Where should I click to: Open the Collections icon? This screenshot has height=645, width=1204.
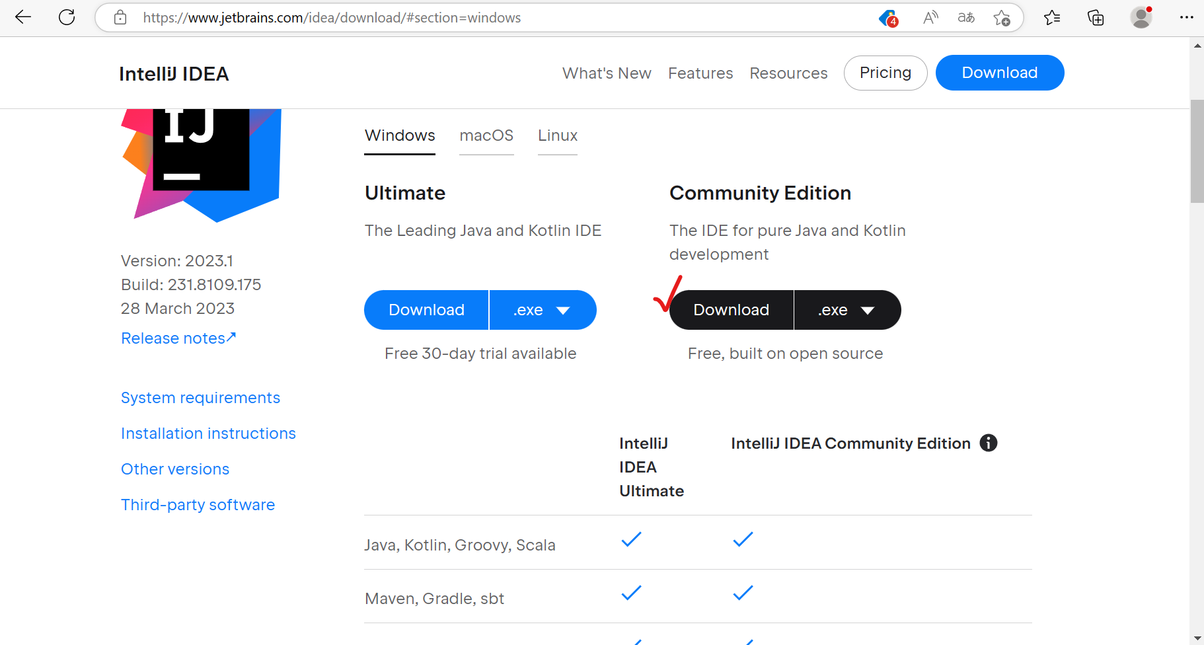click(1096, 18)
